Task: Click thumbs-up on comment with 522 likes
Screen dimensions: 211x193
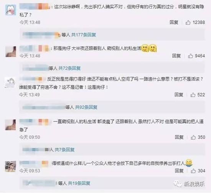Action: tap(193, 95)
